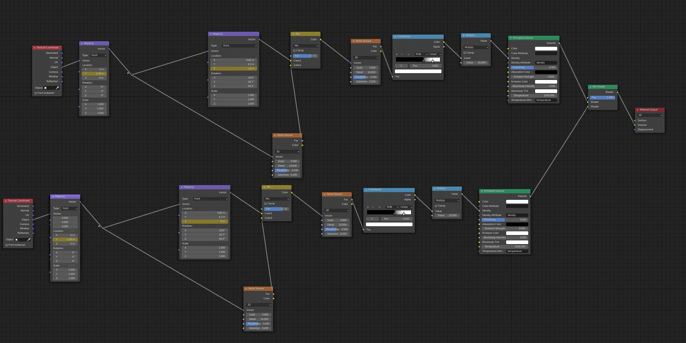Viewport: 686px width, 343px height.
Task: Open the All target dropdown in Material Output
Action: tap(650, 115)
